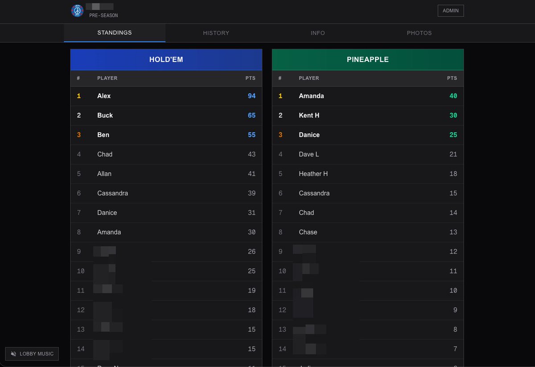The image size is (535, 367).
Task: Select Allan in the Hold'em standings
Action: pos(166,174)
